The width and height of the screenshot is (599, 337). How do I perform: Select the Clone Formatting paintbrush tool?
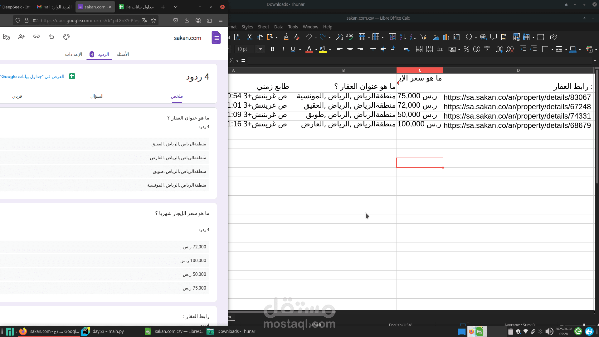pyautogui.click(x=286, y=37)
